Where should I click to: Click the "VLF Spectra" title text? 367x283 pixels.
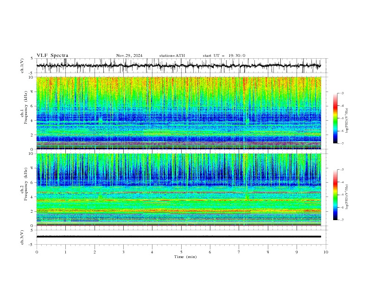(52, 55)
